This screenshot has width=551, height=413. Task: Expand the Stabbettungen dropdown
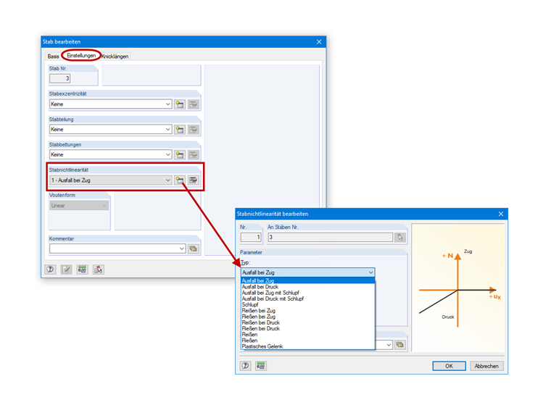(x=168, y=154)
